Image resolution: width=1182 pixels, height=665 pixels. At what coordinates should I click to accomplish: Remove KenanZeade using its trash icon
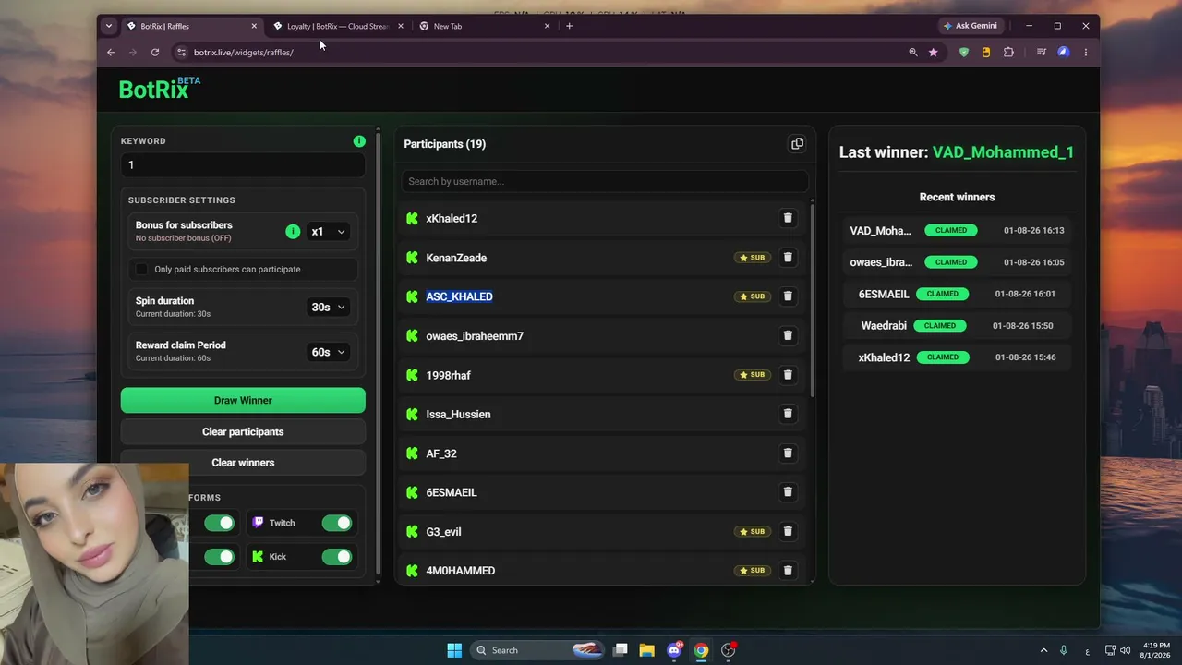click(788, 258)
